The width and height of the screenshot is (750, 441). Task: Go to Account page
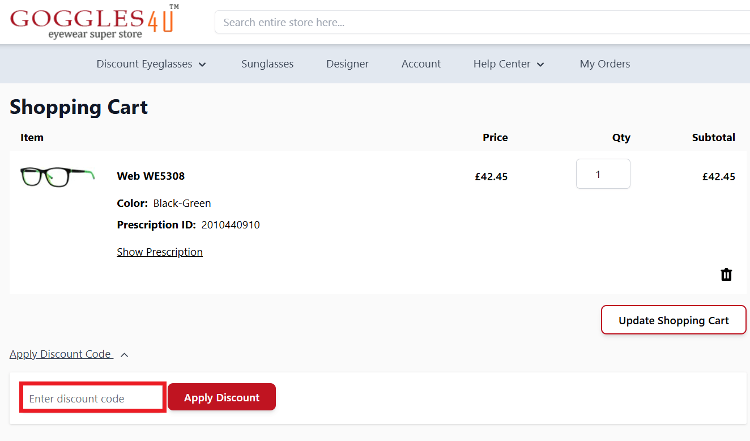(x=421, y=64)
